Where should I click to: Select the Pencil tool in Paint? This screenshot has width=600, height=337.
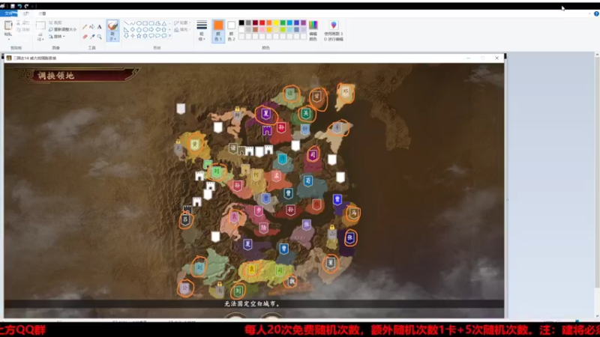tap(85, 27)
